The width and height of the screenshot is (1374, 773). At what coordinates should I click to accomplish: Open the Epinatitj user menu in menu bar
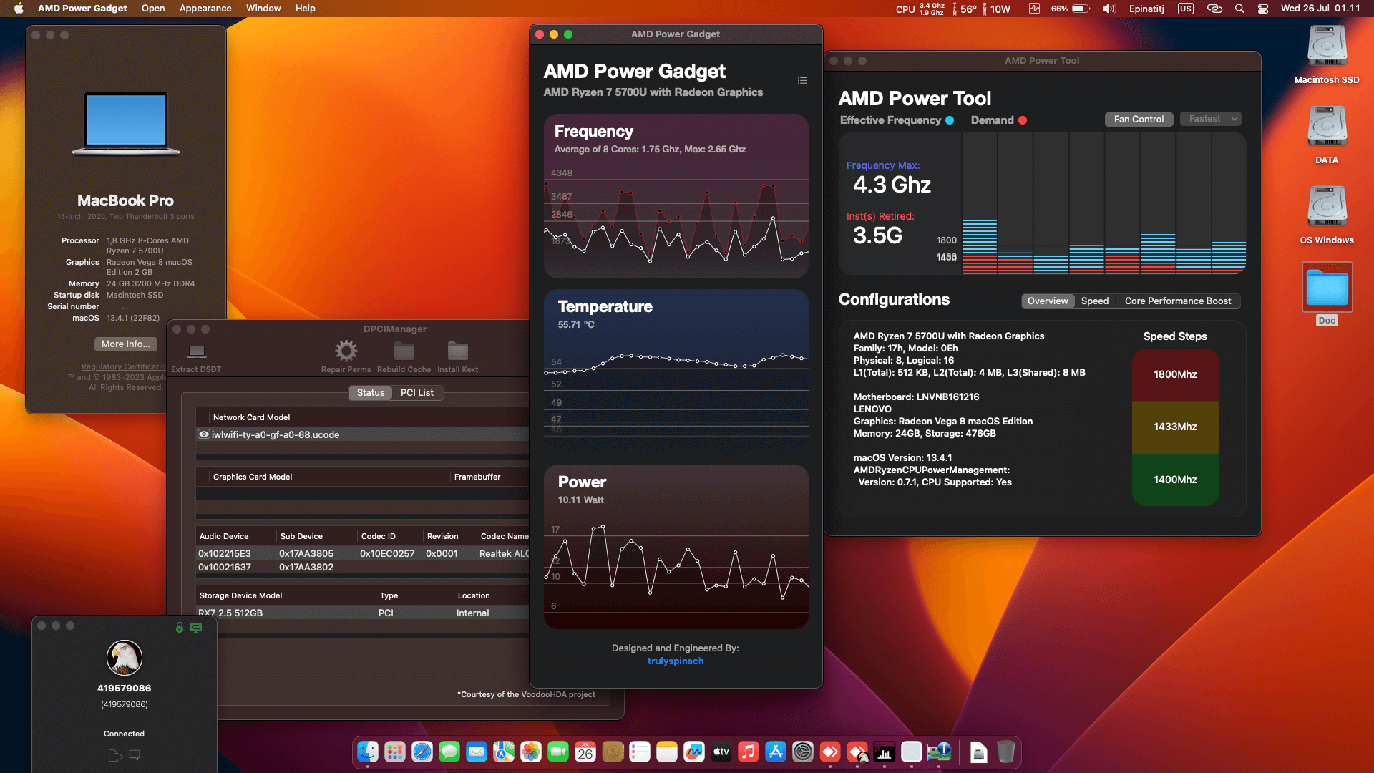pyautogui.click(x=1146, y=9)
